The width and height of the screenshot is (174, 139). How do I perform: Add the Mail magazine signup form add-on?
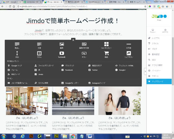click(x=17, y=83)
